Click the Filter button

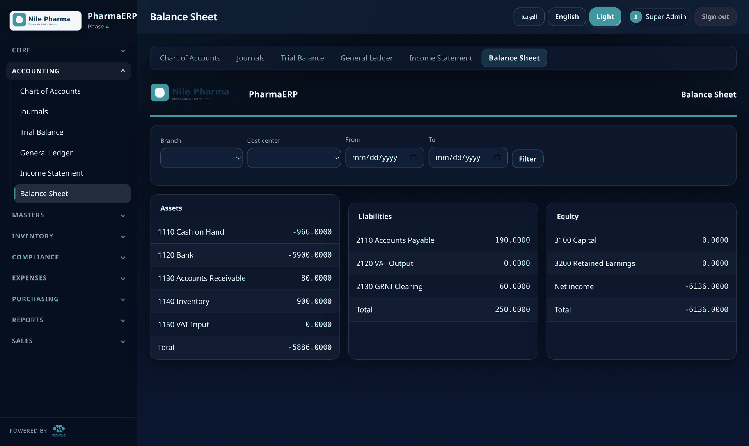527,159
